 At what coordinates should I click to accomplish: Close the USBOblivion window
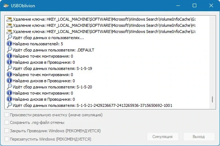[x=211, y=5]
